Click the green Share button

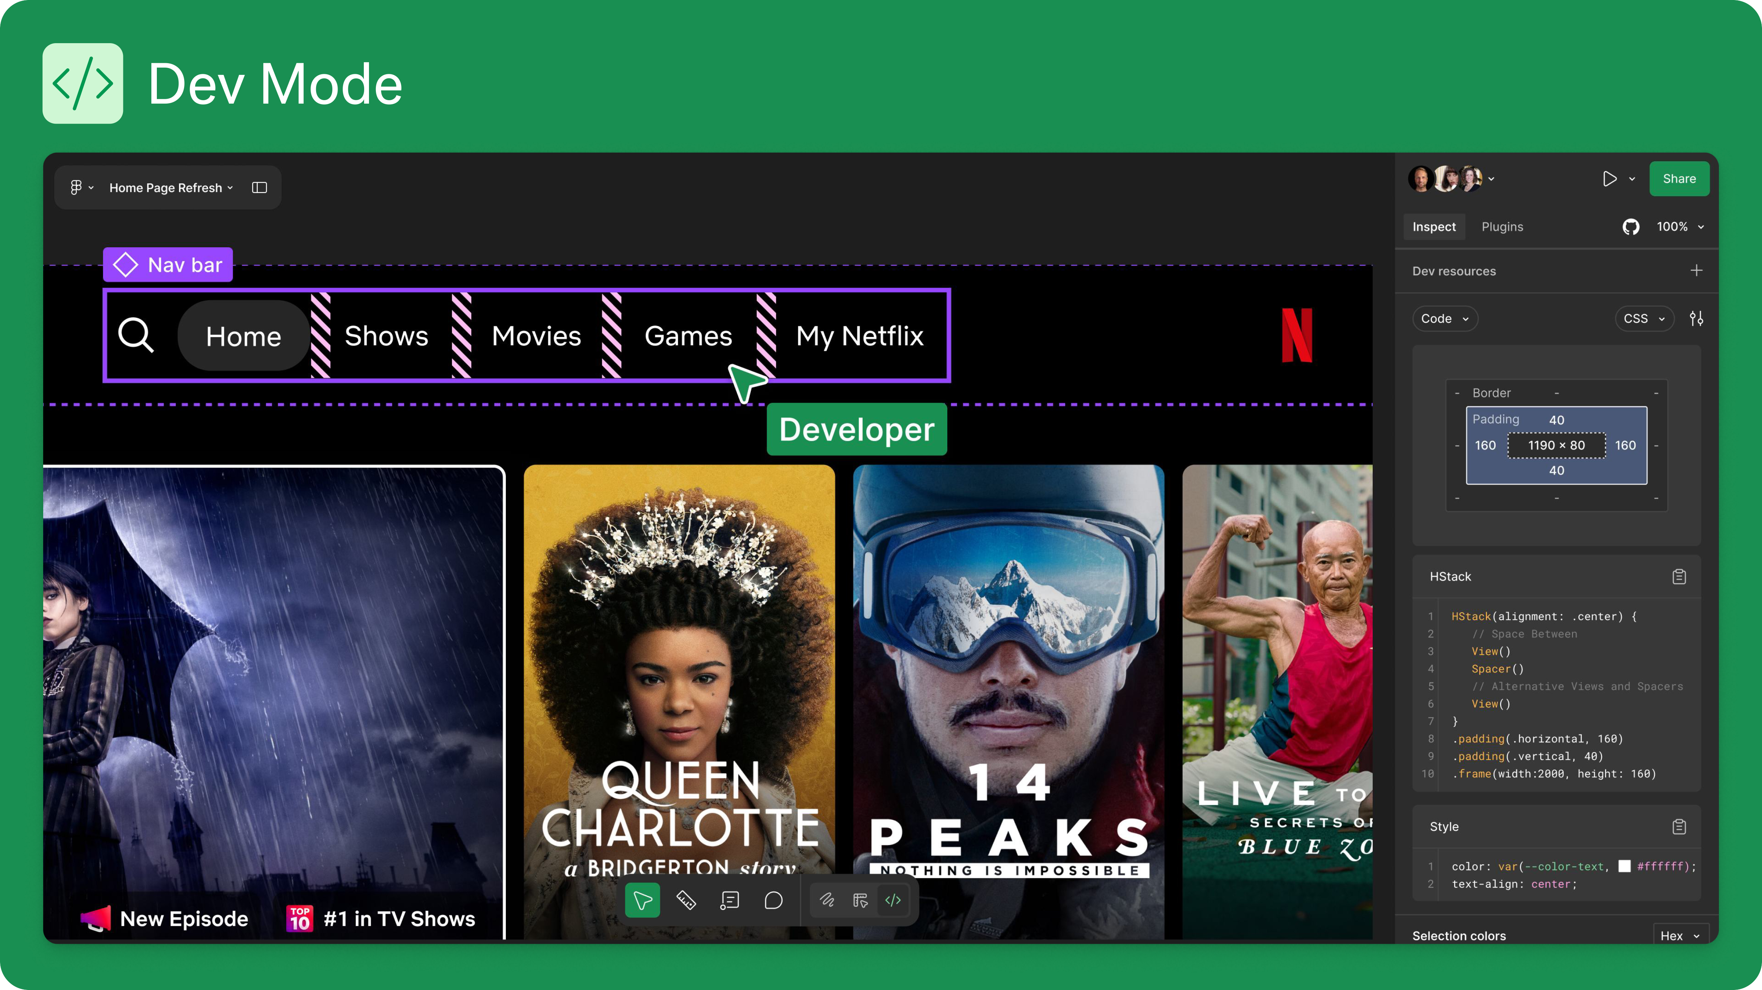click(1678, 179)
